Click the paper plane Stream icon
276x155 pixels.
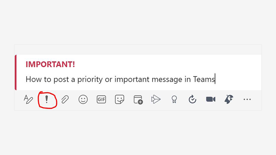[156, 100]
